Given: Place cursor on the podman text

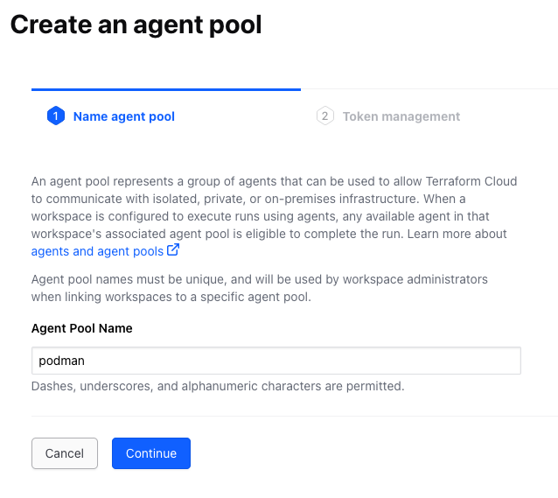Looking at the screenshot, I should pyautogui.click(x=61, y=361).
